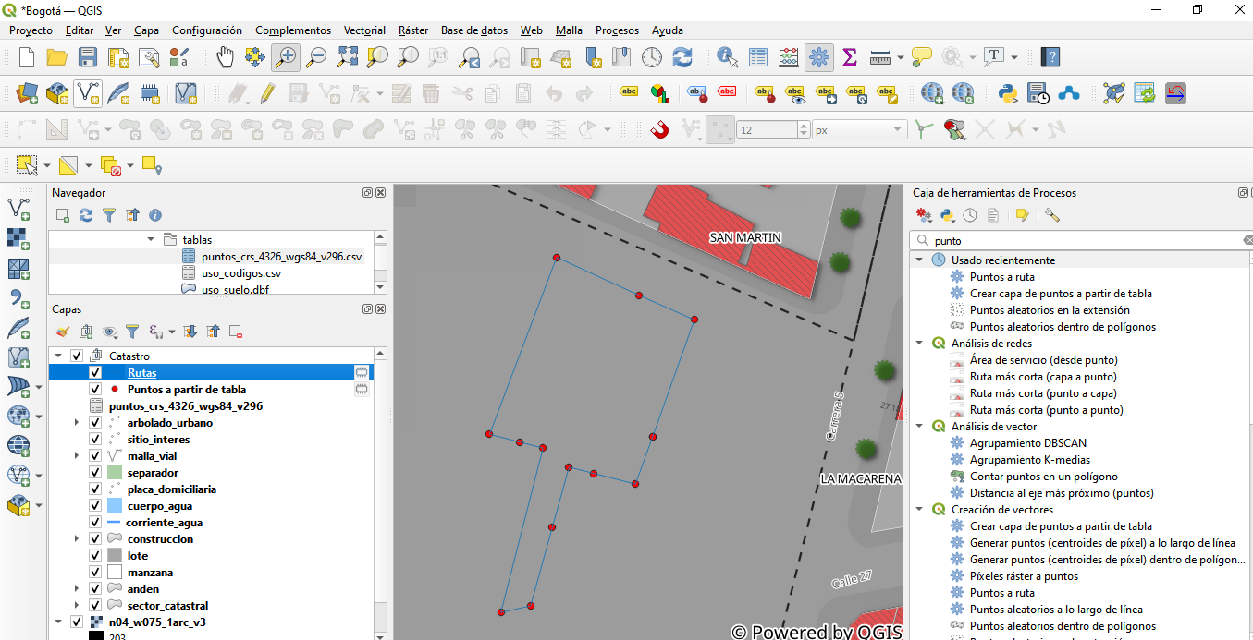Open the Vectorial menu

tap(364, 30)
